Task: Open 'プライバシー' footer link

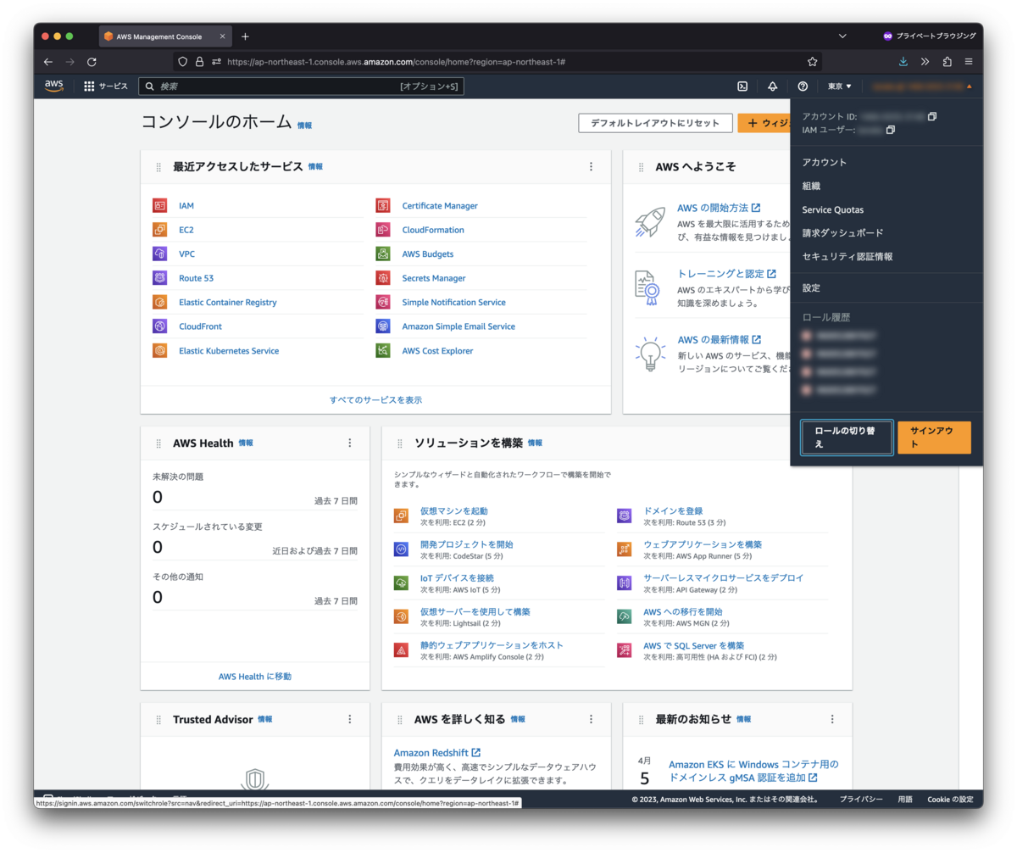Action: point(861,800)
